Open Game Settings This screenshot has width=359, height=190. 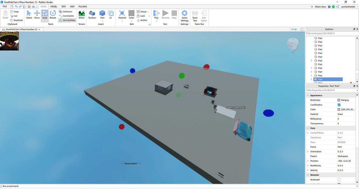184,16
